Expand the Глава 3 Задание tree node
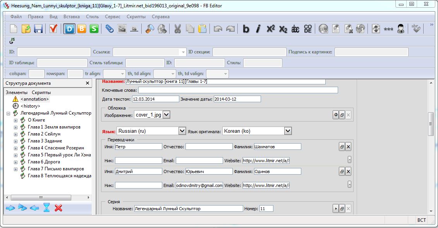Image resolution: width=438 pixels, height=228 pixels. tap(16, 141)
